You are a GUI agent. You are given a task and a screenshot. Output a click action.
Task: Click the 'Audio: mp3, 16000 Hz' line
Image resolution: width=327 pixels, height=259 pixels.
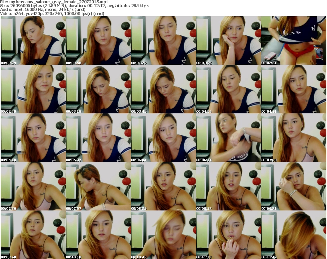(x=43, y=10)
